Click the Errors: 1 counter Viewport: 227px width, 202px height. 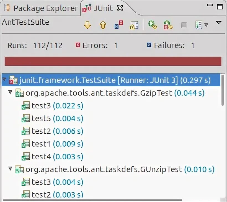pyautogui.click(x=97, y=45)
